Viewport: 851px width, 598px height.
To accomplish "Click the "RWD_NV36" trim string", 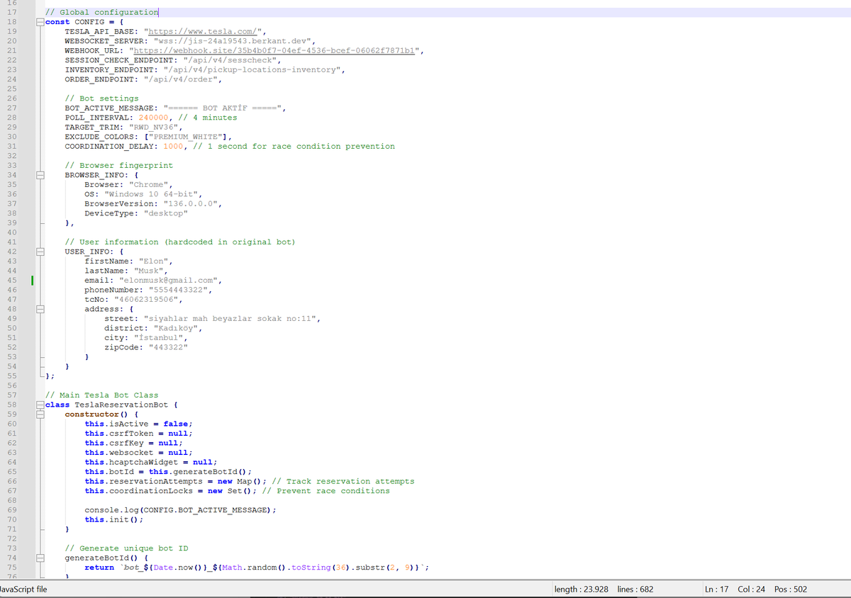I will [155, 127].
